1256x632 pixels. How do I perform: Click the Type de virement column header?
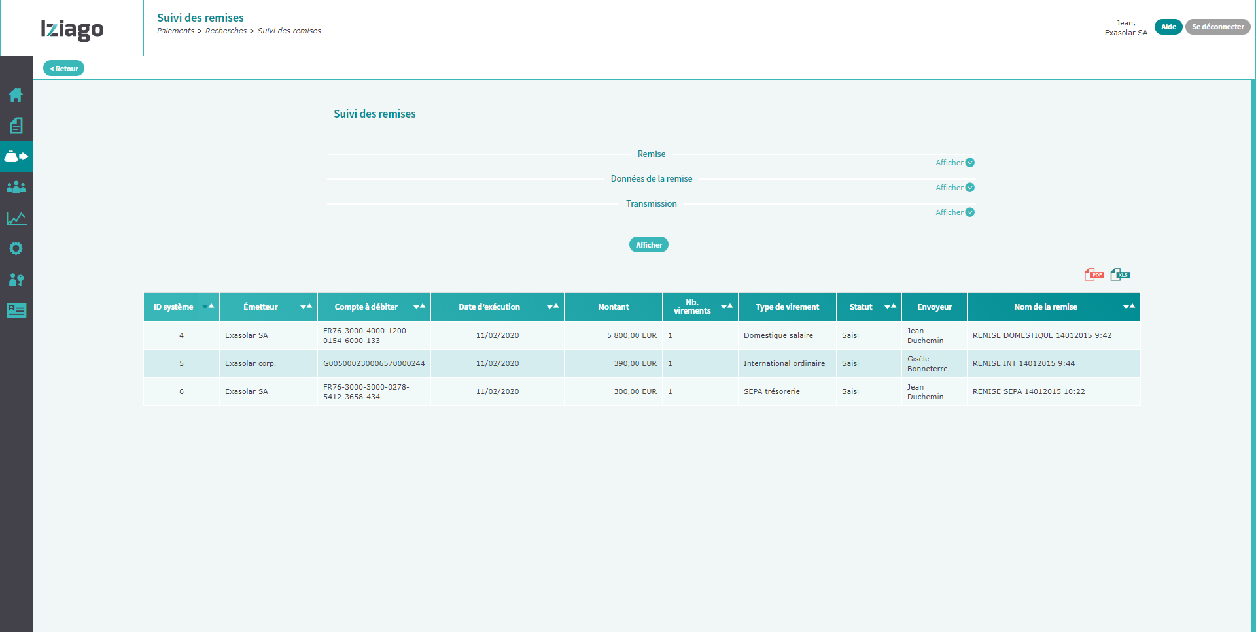787,307
